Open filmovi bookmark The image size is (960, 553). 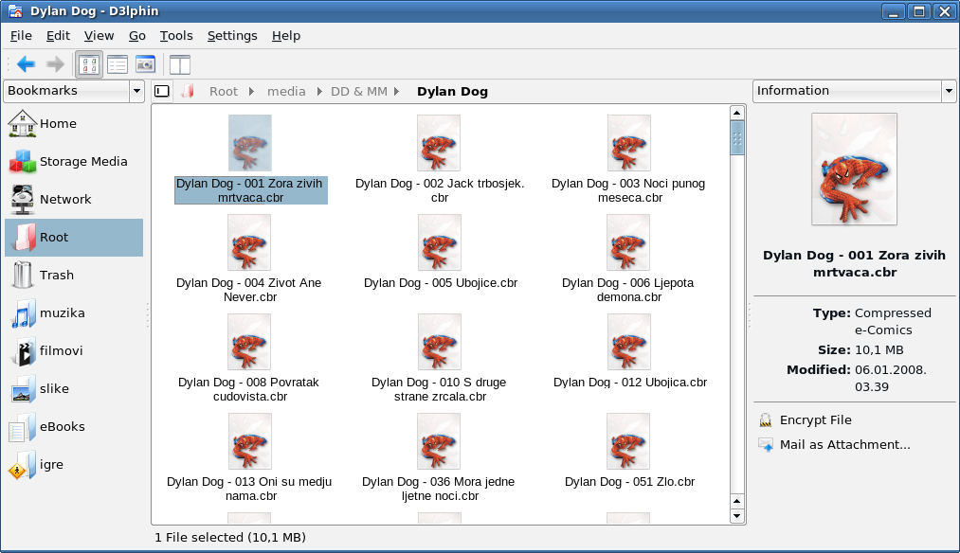point(74,351)
